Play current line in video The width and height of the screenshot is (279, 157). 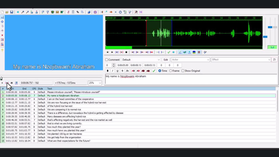(x=7, y=83)
